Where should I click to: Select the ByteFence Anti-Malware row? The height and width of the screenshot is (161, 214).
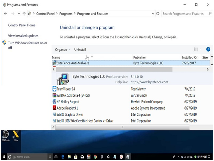coord(131,63)
